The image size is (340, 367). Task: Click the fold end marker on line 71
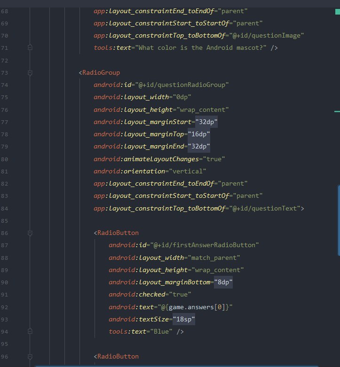click(30, 47)
